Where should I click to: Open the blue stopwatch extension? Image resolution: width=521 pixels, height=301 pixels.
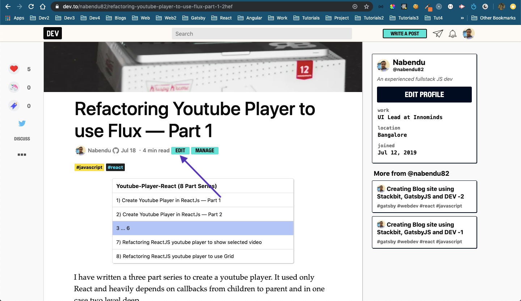click(474, 6)
